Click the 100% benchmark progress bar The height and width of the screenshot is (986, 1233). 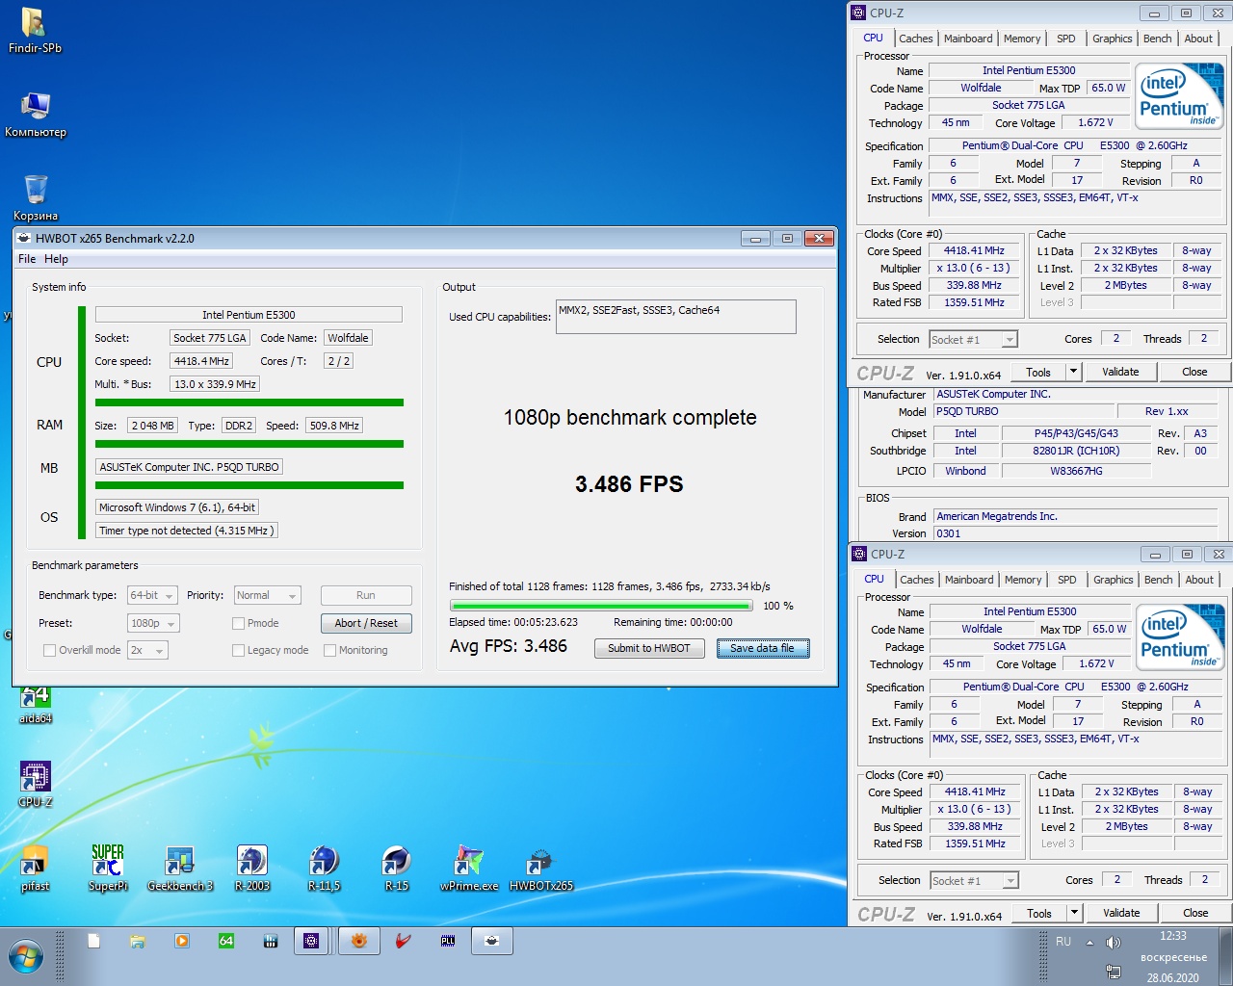tap(601, 606)
